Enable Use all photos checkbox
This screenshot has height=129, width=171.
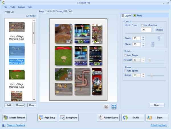[142, 25]
